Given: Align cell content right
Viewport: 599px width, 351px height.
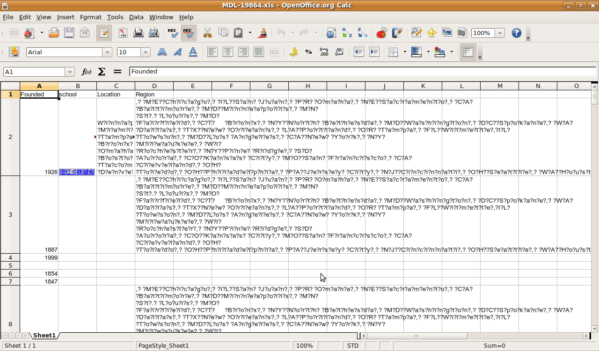Looking at the screenshot, I should [x=243, y=52].
